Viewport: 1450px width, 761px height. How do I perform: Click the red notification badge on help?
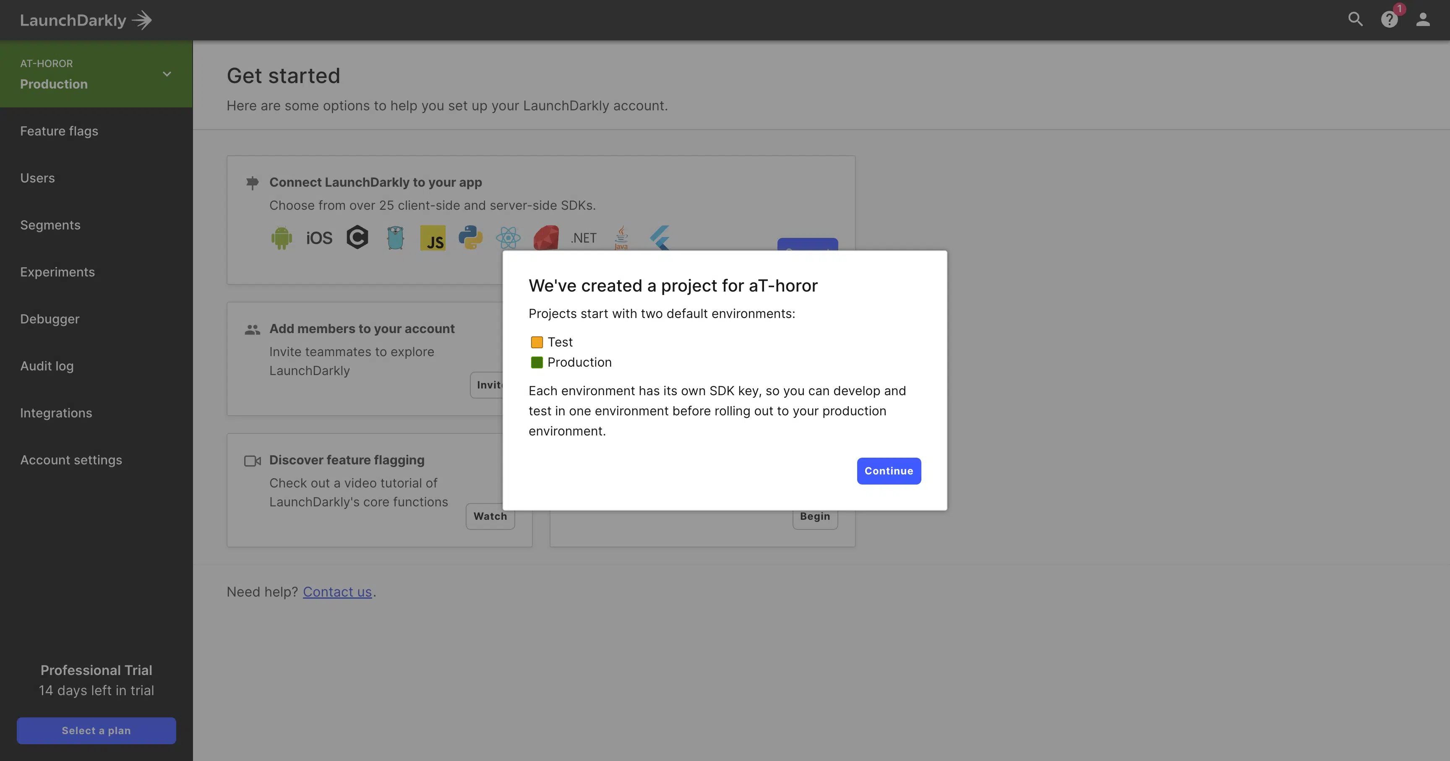pos(1399,9)
